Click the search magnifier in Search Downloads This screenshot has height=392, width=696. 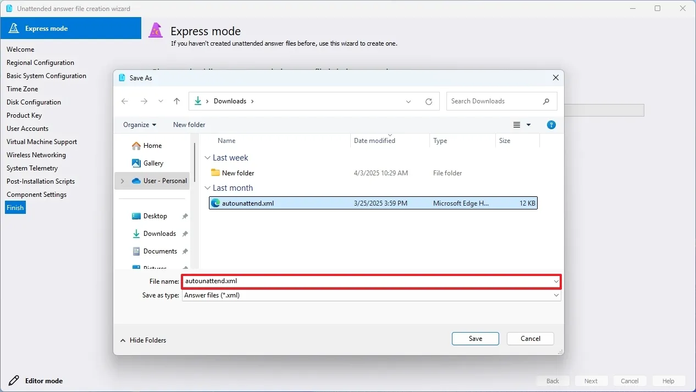coord(546,101)
